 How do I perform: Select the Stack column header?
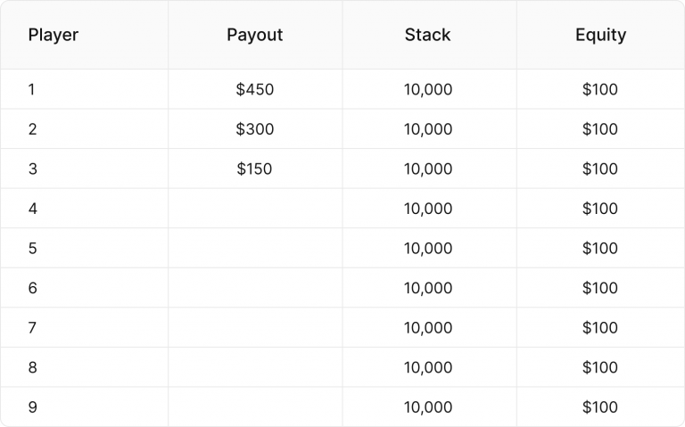427,36
